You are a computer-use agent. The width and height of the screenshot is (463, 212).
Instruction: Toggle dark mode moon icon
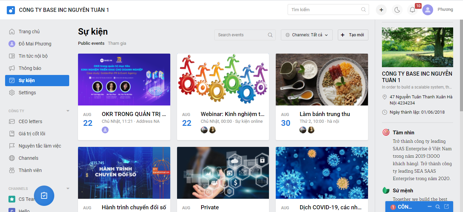[397, 10]
